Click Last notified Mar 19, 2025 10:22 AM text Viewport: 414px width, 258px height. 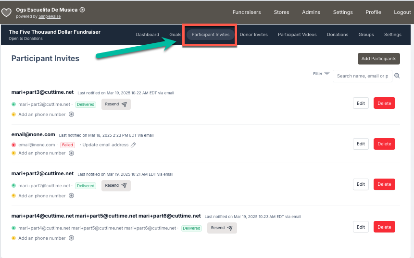point(125,93)
